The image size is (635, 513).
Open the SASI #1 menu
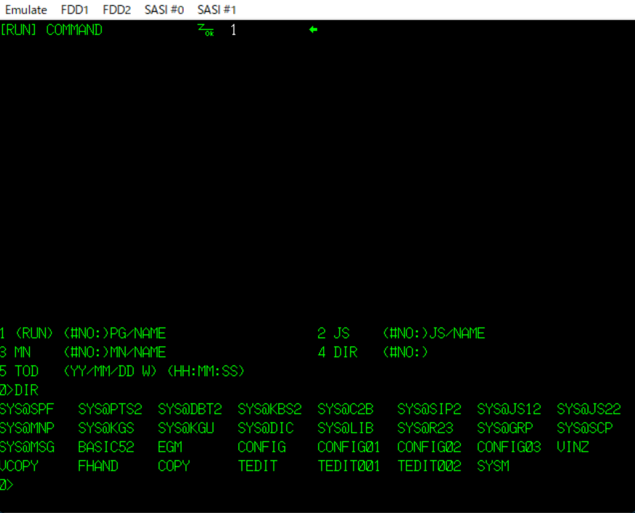click(x=217, y=10)
